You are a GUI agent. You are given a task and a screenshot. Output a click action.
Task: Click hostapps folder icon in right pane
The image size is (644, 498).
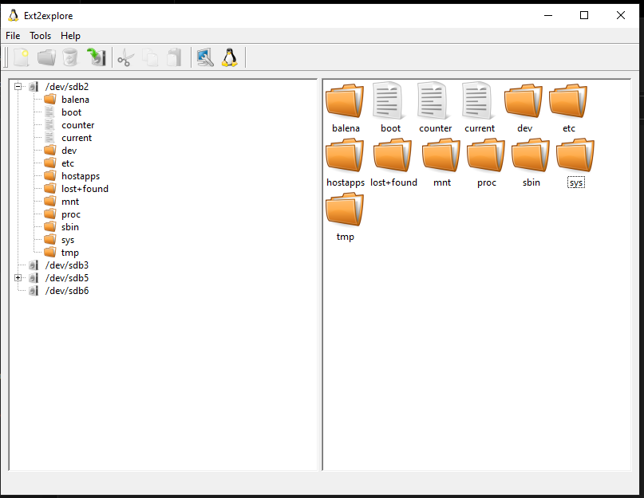[345, 155]
